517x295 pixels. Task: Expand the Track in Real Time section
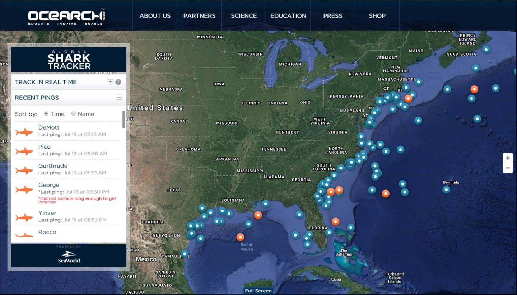pos(111,82)
